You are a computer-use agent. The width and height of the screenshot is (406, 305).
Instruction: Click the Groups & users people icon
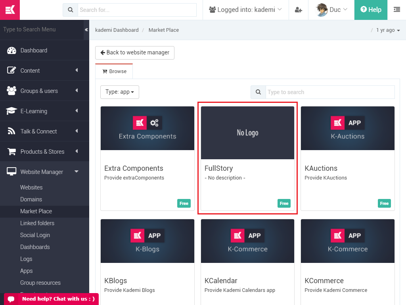tap(11, 91)
